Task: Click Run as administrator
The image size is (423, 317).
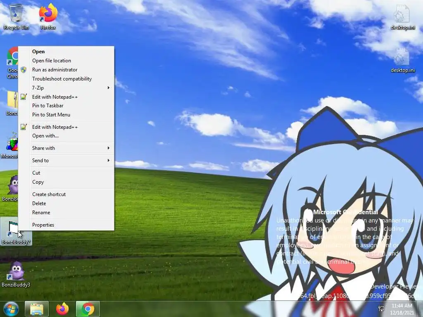Action: click(x=66, y=69)
